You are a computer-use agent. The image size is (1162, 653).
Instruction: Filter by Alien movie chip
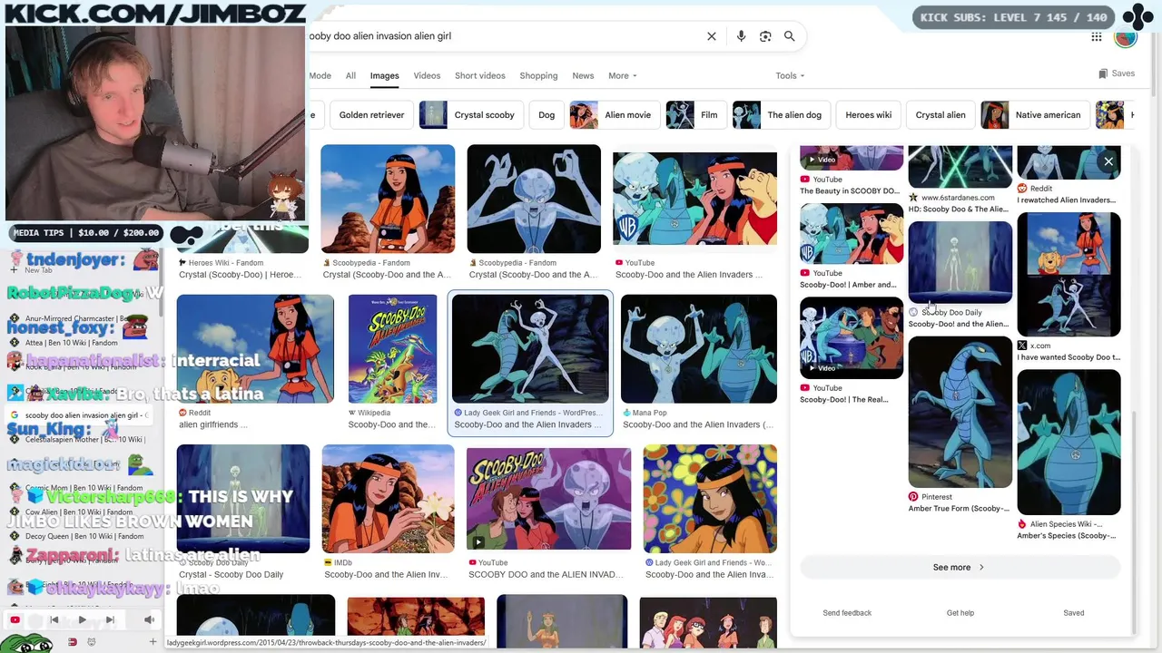pyautogui.click(x=615, y=115)
